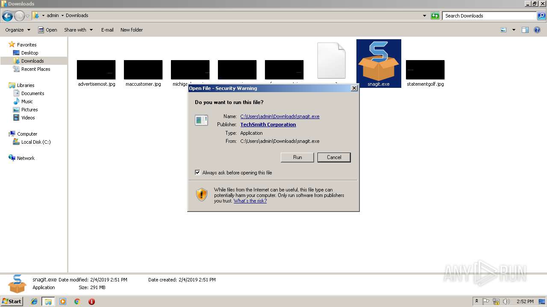547x307 pixels.
Task: Open the Organize menu
Action: [18, 30]
